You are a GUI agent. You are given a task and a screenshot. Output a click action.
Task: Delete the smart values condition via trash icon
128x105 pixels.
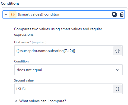(x=122, y=14)
